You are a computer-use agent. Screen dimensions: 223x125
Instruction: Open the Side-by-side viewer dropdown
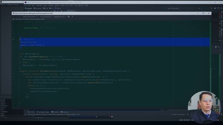click(x=30, y=17)
